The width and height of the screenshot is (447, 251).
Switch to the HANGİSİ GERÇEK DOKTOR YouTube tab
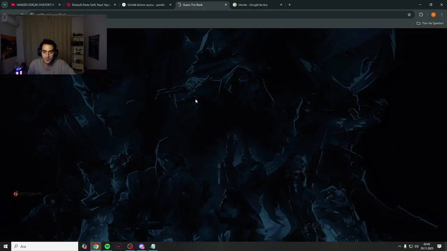pos(36,5)
